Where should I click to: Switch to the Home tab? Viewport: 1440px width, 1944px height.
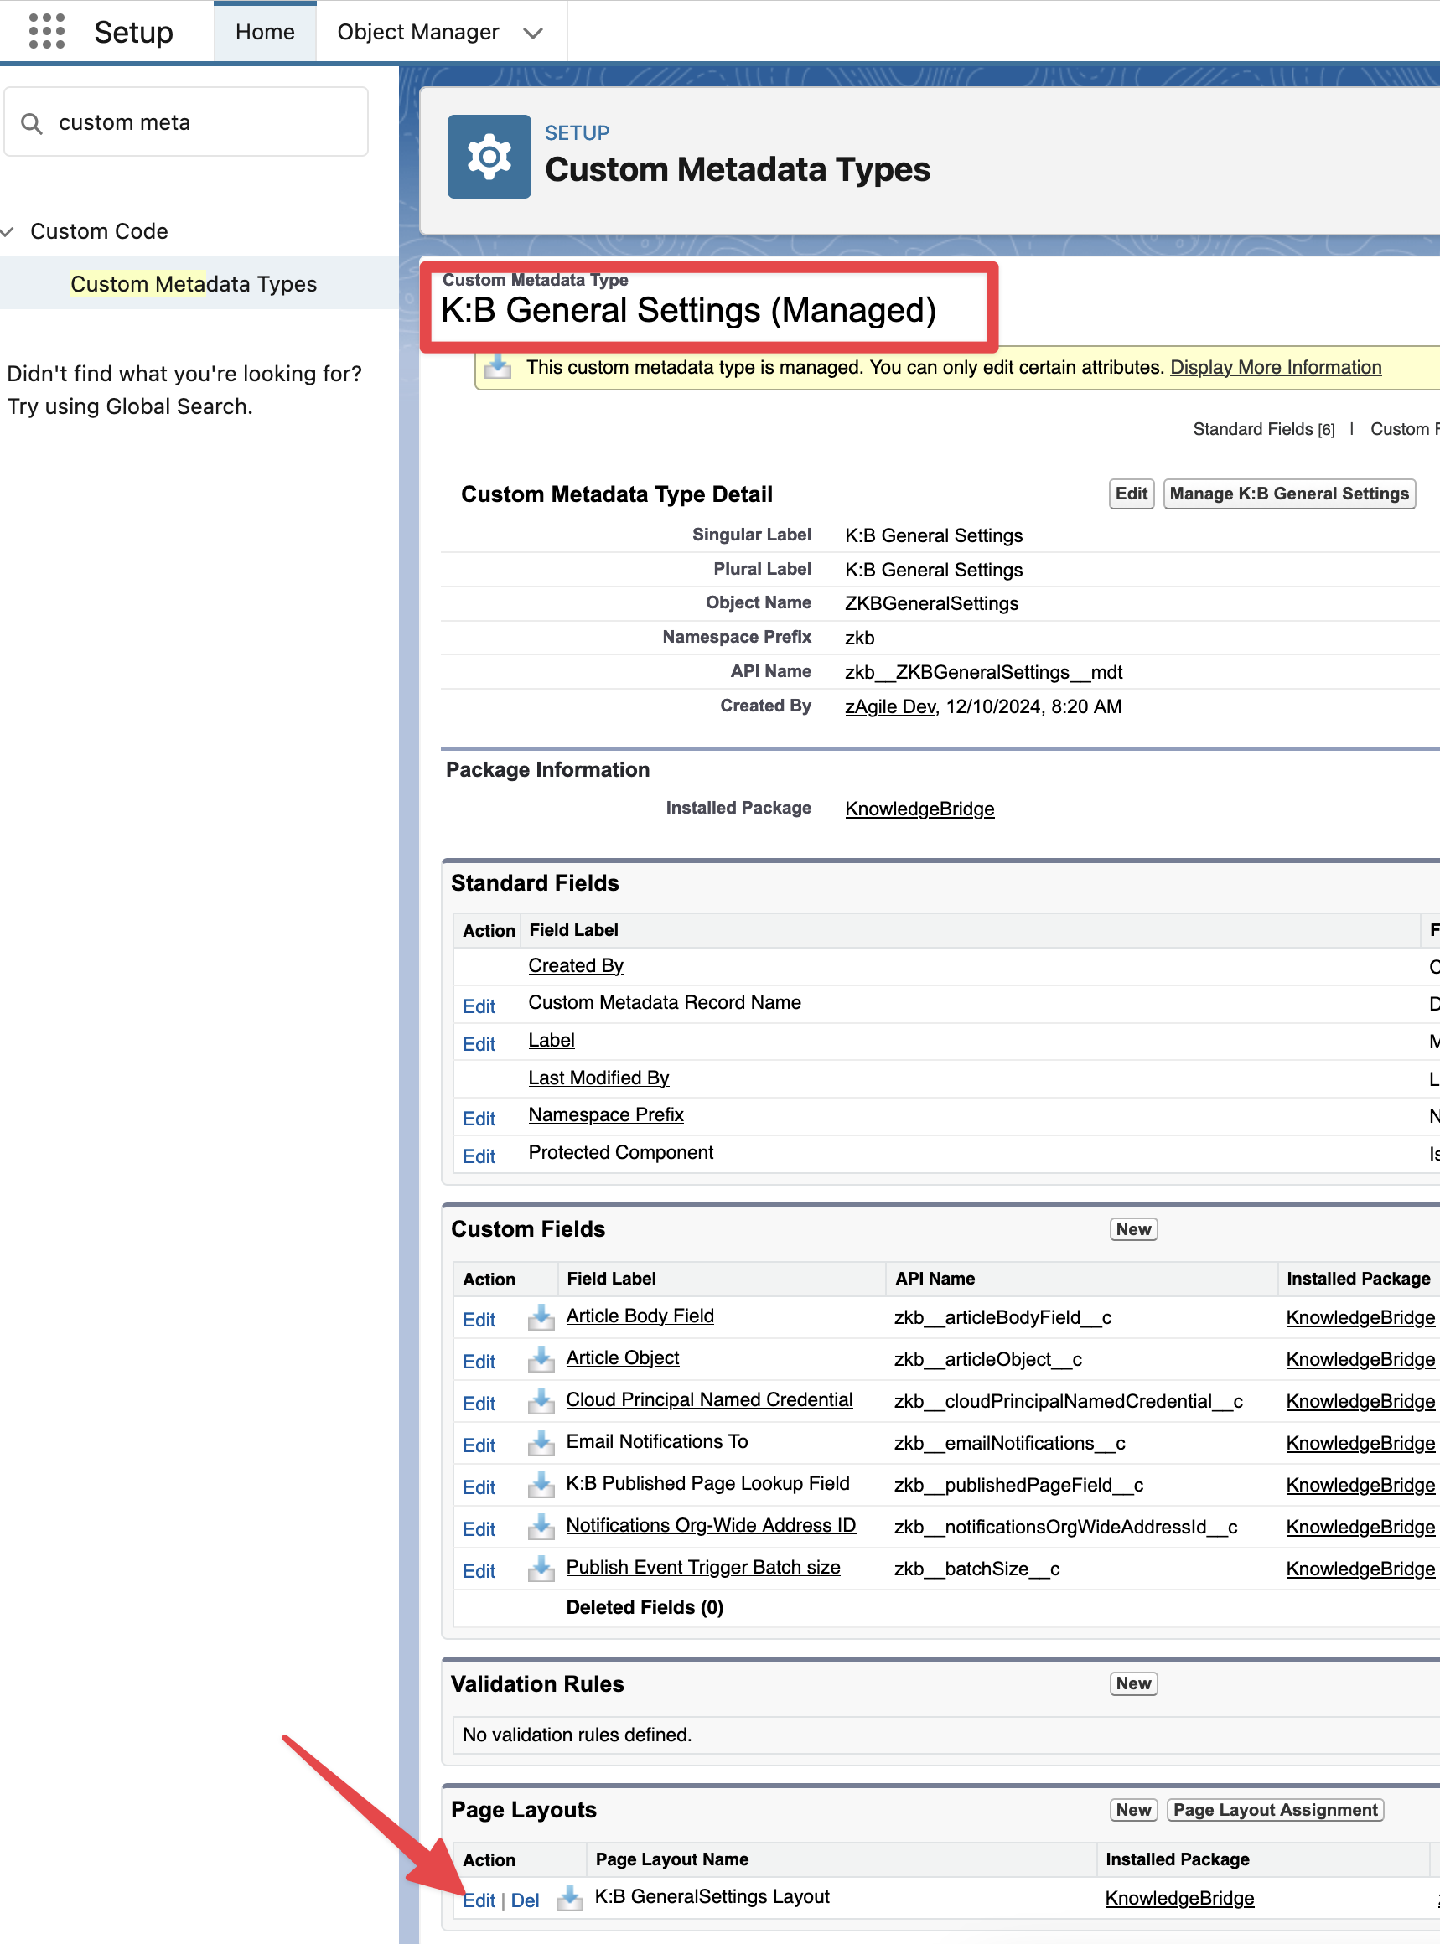(x=265, y=32)
